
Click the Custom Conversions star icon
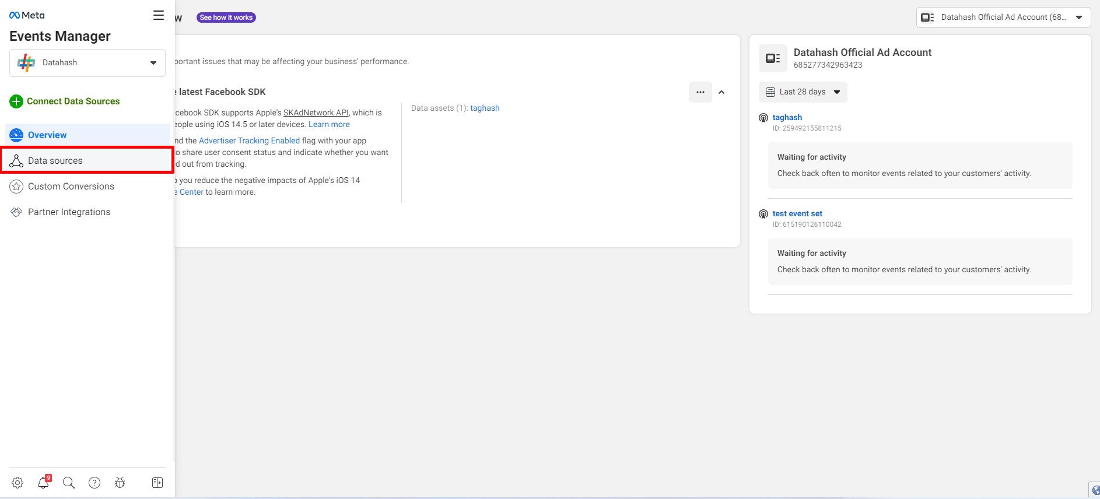16,187
